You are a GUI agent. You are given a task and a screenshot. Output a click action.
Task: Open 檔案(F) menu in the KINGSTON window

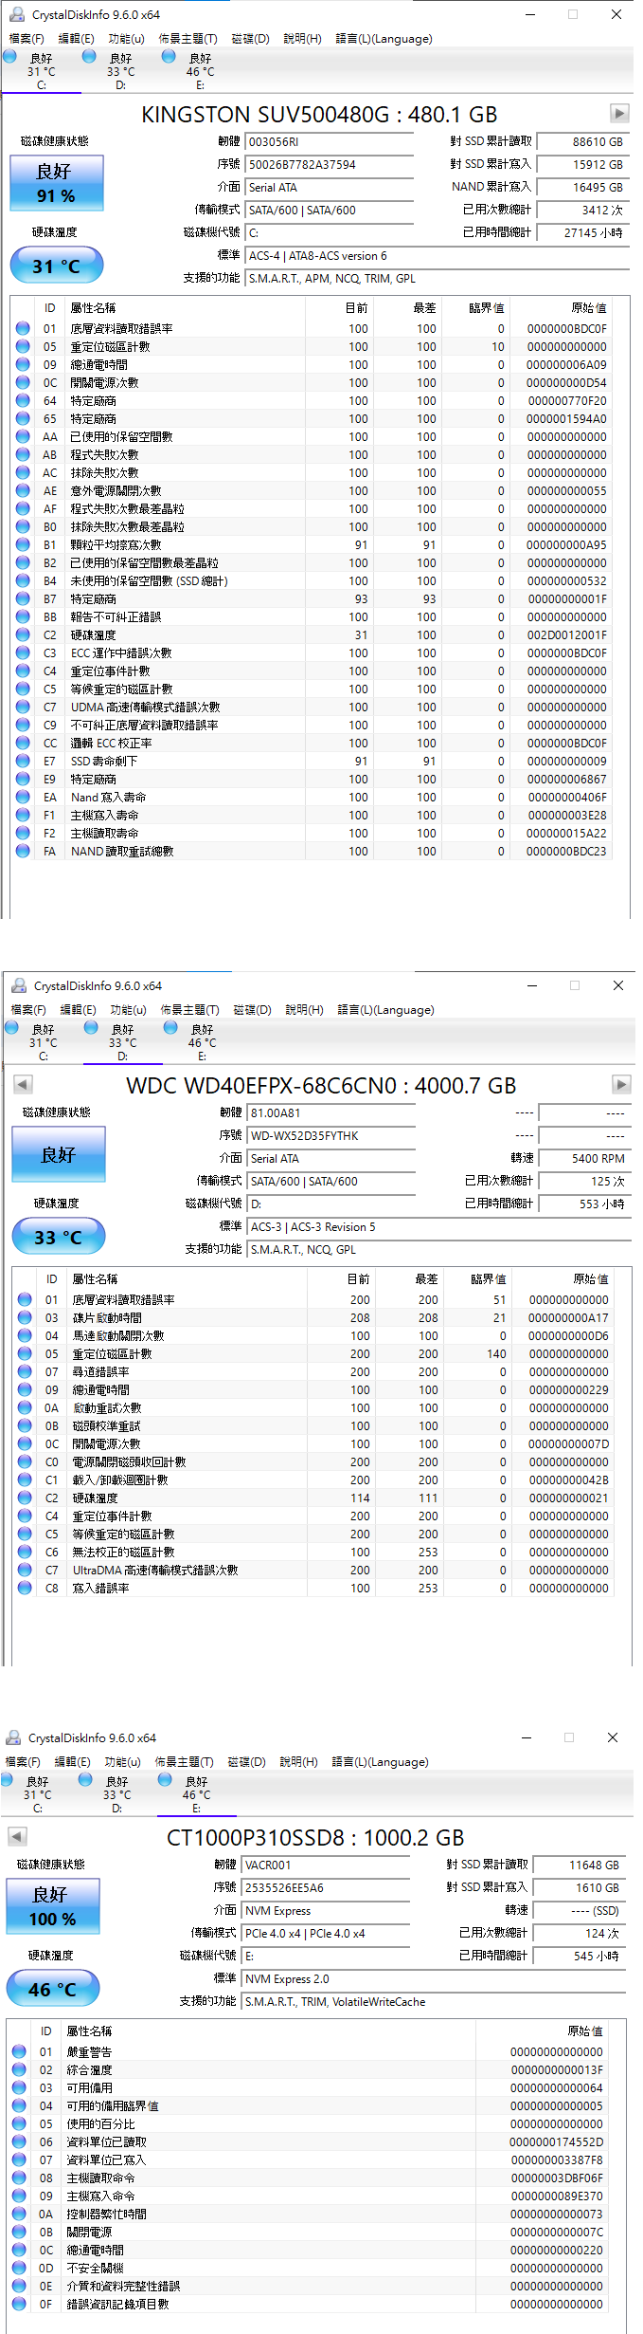27,39
